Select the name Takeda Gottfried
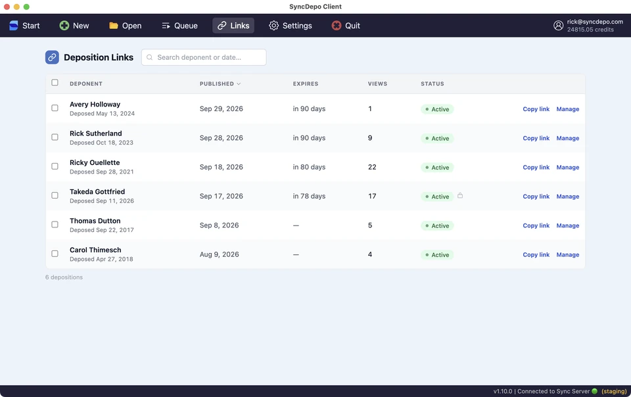 tap(97, 191)
